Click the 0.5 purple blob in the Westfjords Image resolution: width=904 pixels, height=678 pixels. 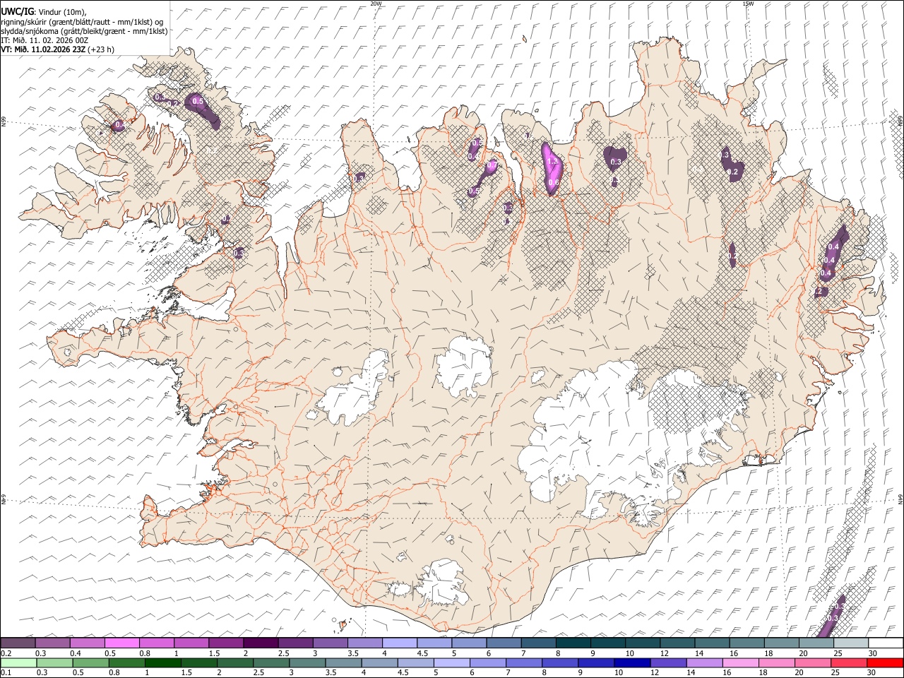tap(202, 109)
